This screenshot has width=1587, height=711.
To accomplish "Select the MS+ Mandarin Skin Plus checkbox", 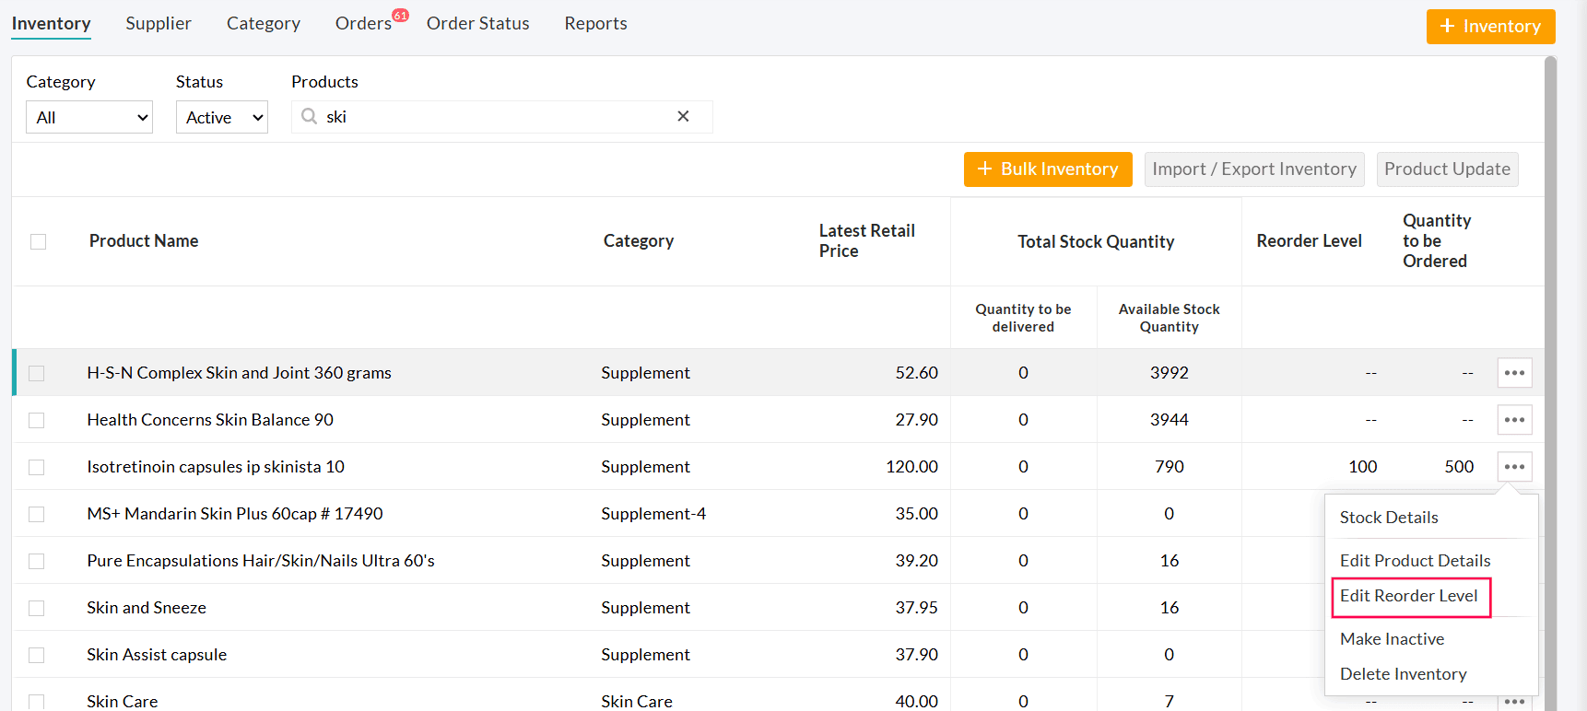I will 37,514.
